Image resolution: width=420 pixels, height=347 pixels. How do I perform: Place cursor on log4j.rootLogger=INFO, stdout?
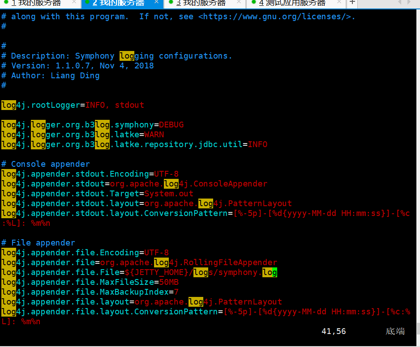tap(73, 105)
